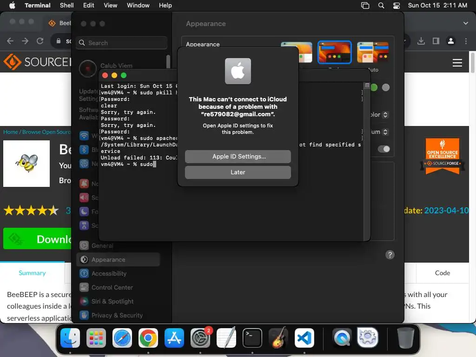Launch Visual Studio Code from the Dock
Viewport: 476px width, 357px height.
click(x=304, y=338)
